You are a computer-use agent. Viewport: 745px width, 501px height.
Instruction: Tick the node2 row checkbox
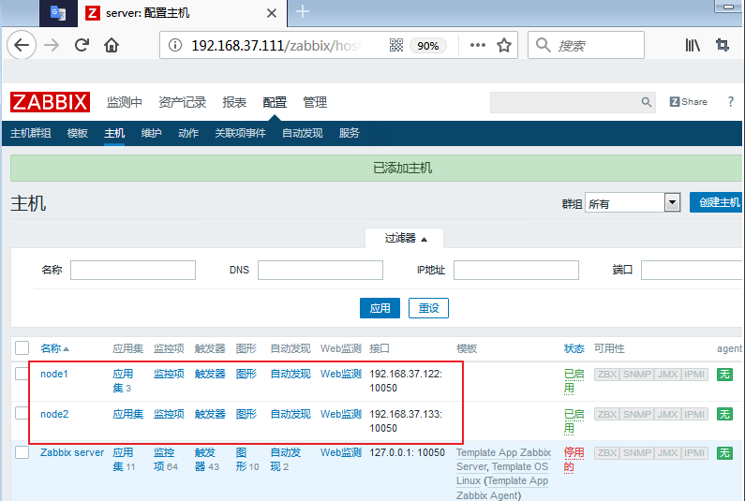coord(22,413)
